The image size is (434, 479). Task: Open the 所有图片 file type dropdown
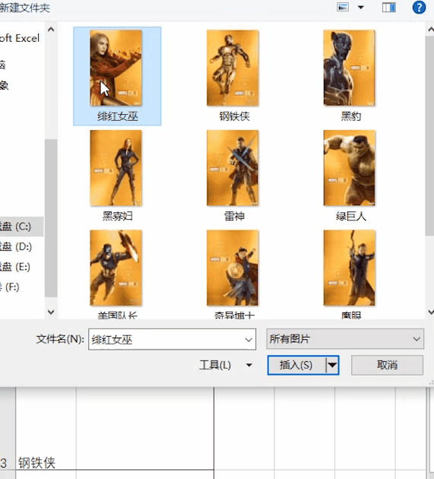(345, 339)
